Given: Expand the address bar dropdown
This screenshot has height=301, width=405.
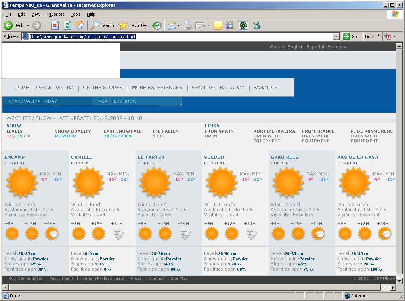Looking at the screenshot, I should point(336,36).
